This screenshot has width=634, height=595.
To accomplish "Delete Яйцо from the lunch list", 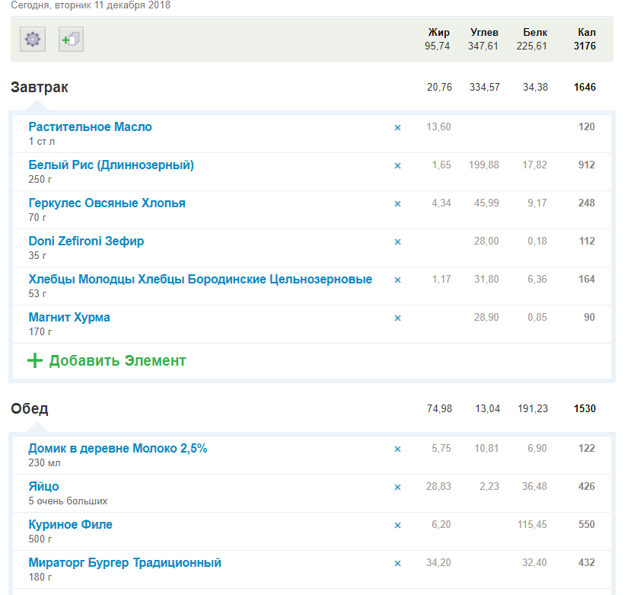I will point(397,487).
